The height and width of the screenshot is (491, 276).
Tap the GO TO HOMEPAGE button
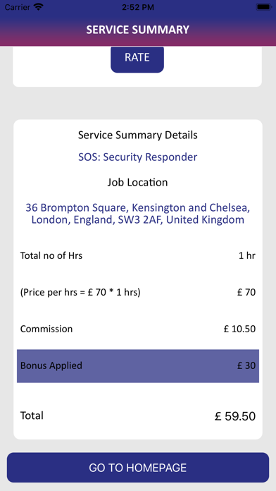(138, 468)
